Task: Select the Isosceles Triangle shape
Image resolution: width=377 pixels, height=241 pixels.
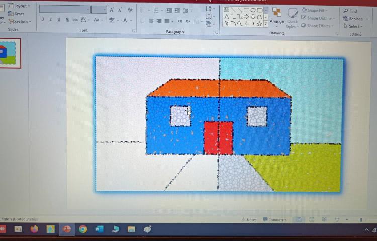Action: [x=227, y=17]
